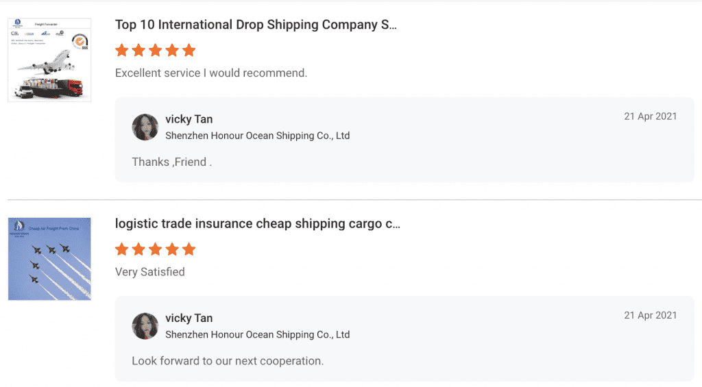Open Shenzhen Honour Ocean Shipping in second reply
The image size is (702, 387).
pyautogui.click(x=257, y=335)
